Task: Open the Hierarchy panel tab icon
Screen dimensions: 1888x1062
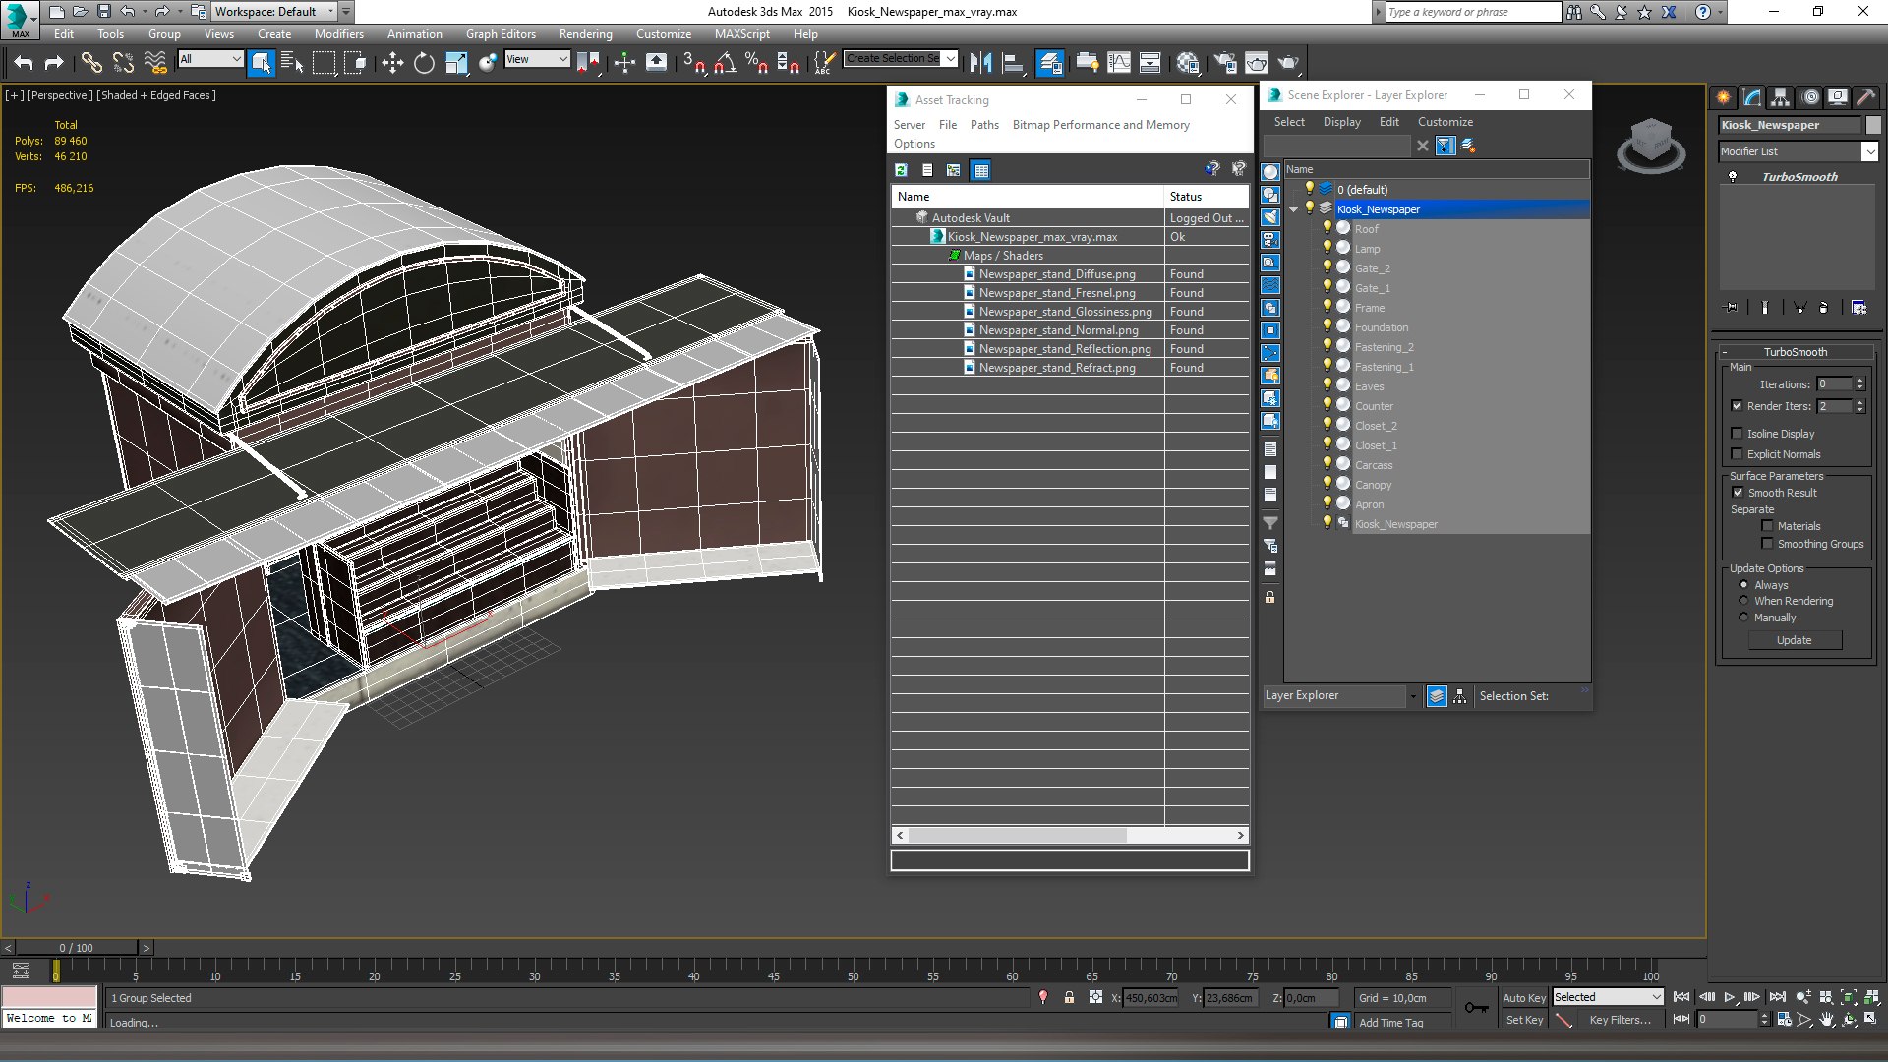Action: pyautogui.click(x=1780, y=97)
